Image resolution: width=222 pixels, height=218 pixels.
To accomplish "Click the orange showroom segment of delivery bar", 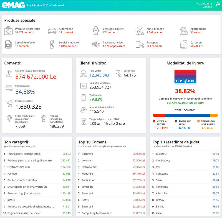I will 214,115.
